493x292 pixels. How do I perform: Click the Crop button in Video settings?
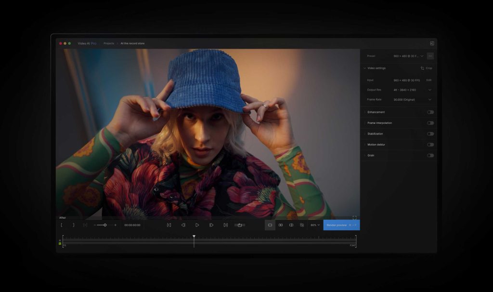pyautogui.click(x=427, y=68)
